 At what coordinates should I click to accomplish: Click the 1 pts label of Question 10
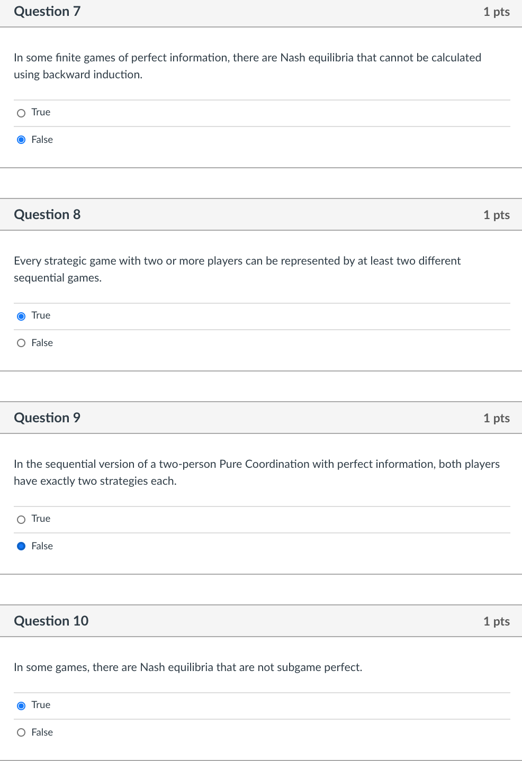click(x=496, y=622)
